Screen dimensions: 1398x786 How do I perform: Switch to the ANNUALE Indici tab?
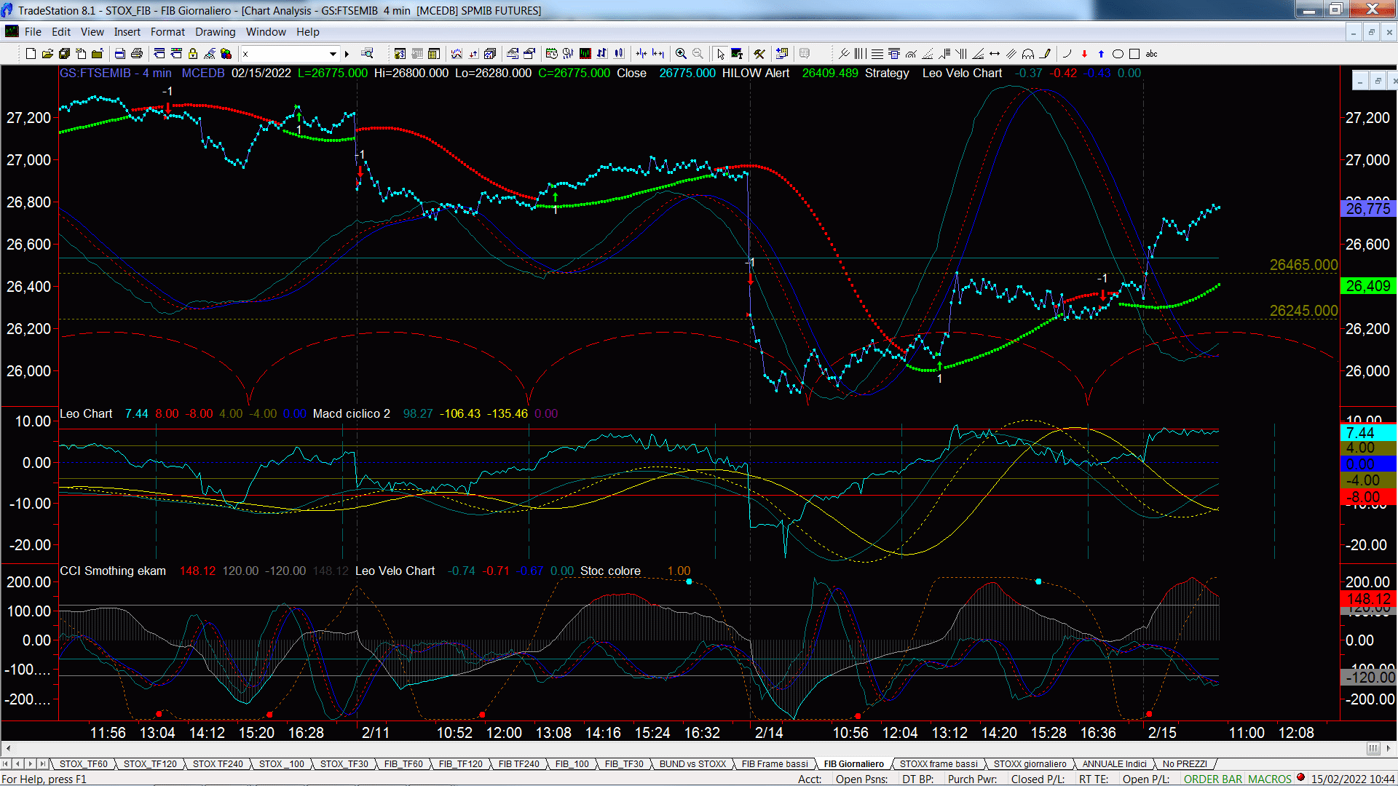coord(1114,763)
